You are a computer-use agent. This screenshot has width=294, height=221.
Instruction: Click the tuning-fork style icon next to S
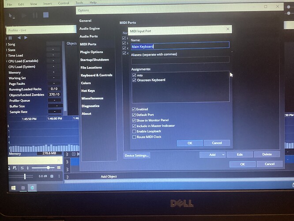point(28,168)
